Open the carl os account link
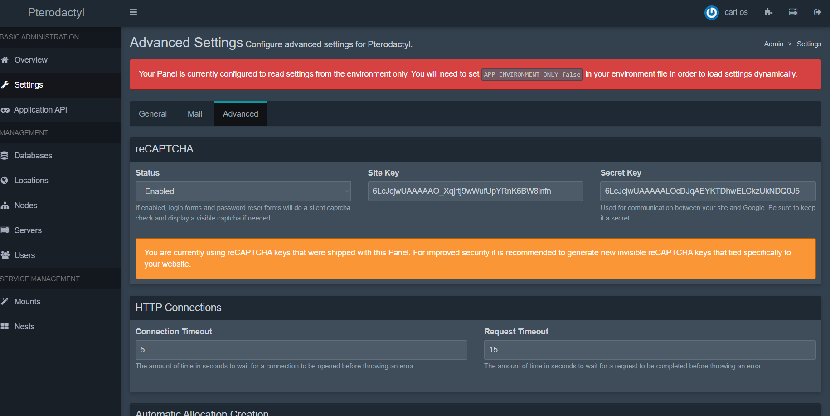The height and width of the screenshot is (416, 830). coord(736,12)
